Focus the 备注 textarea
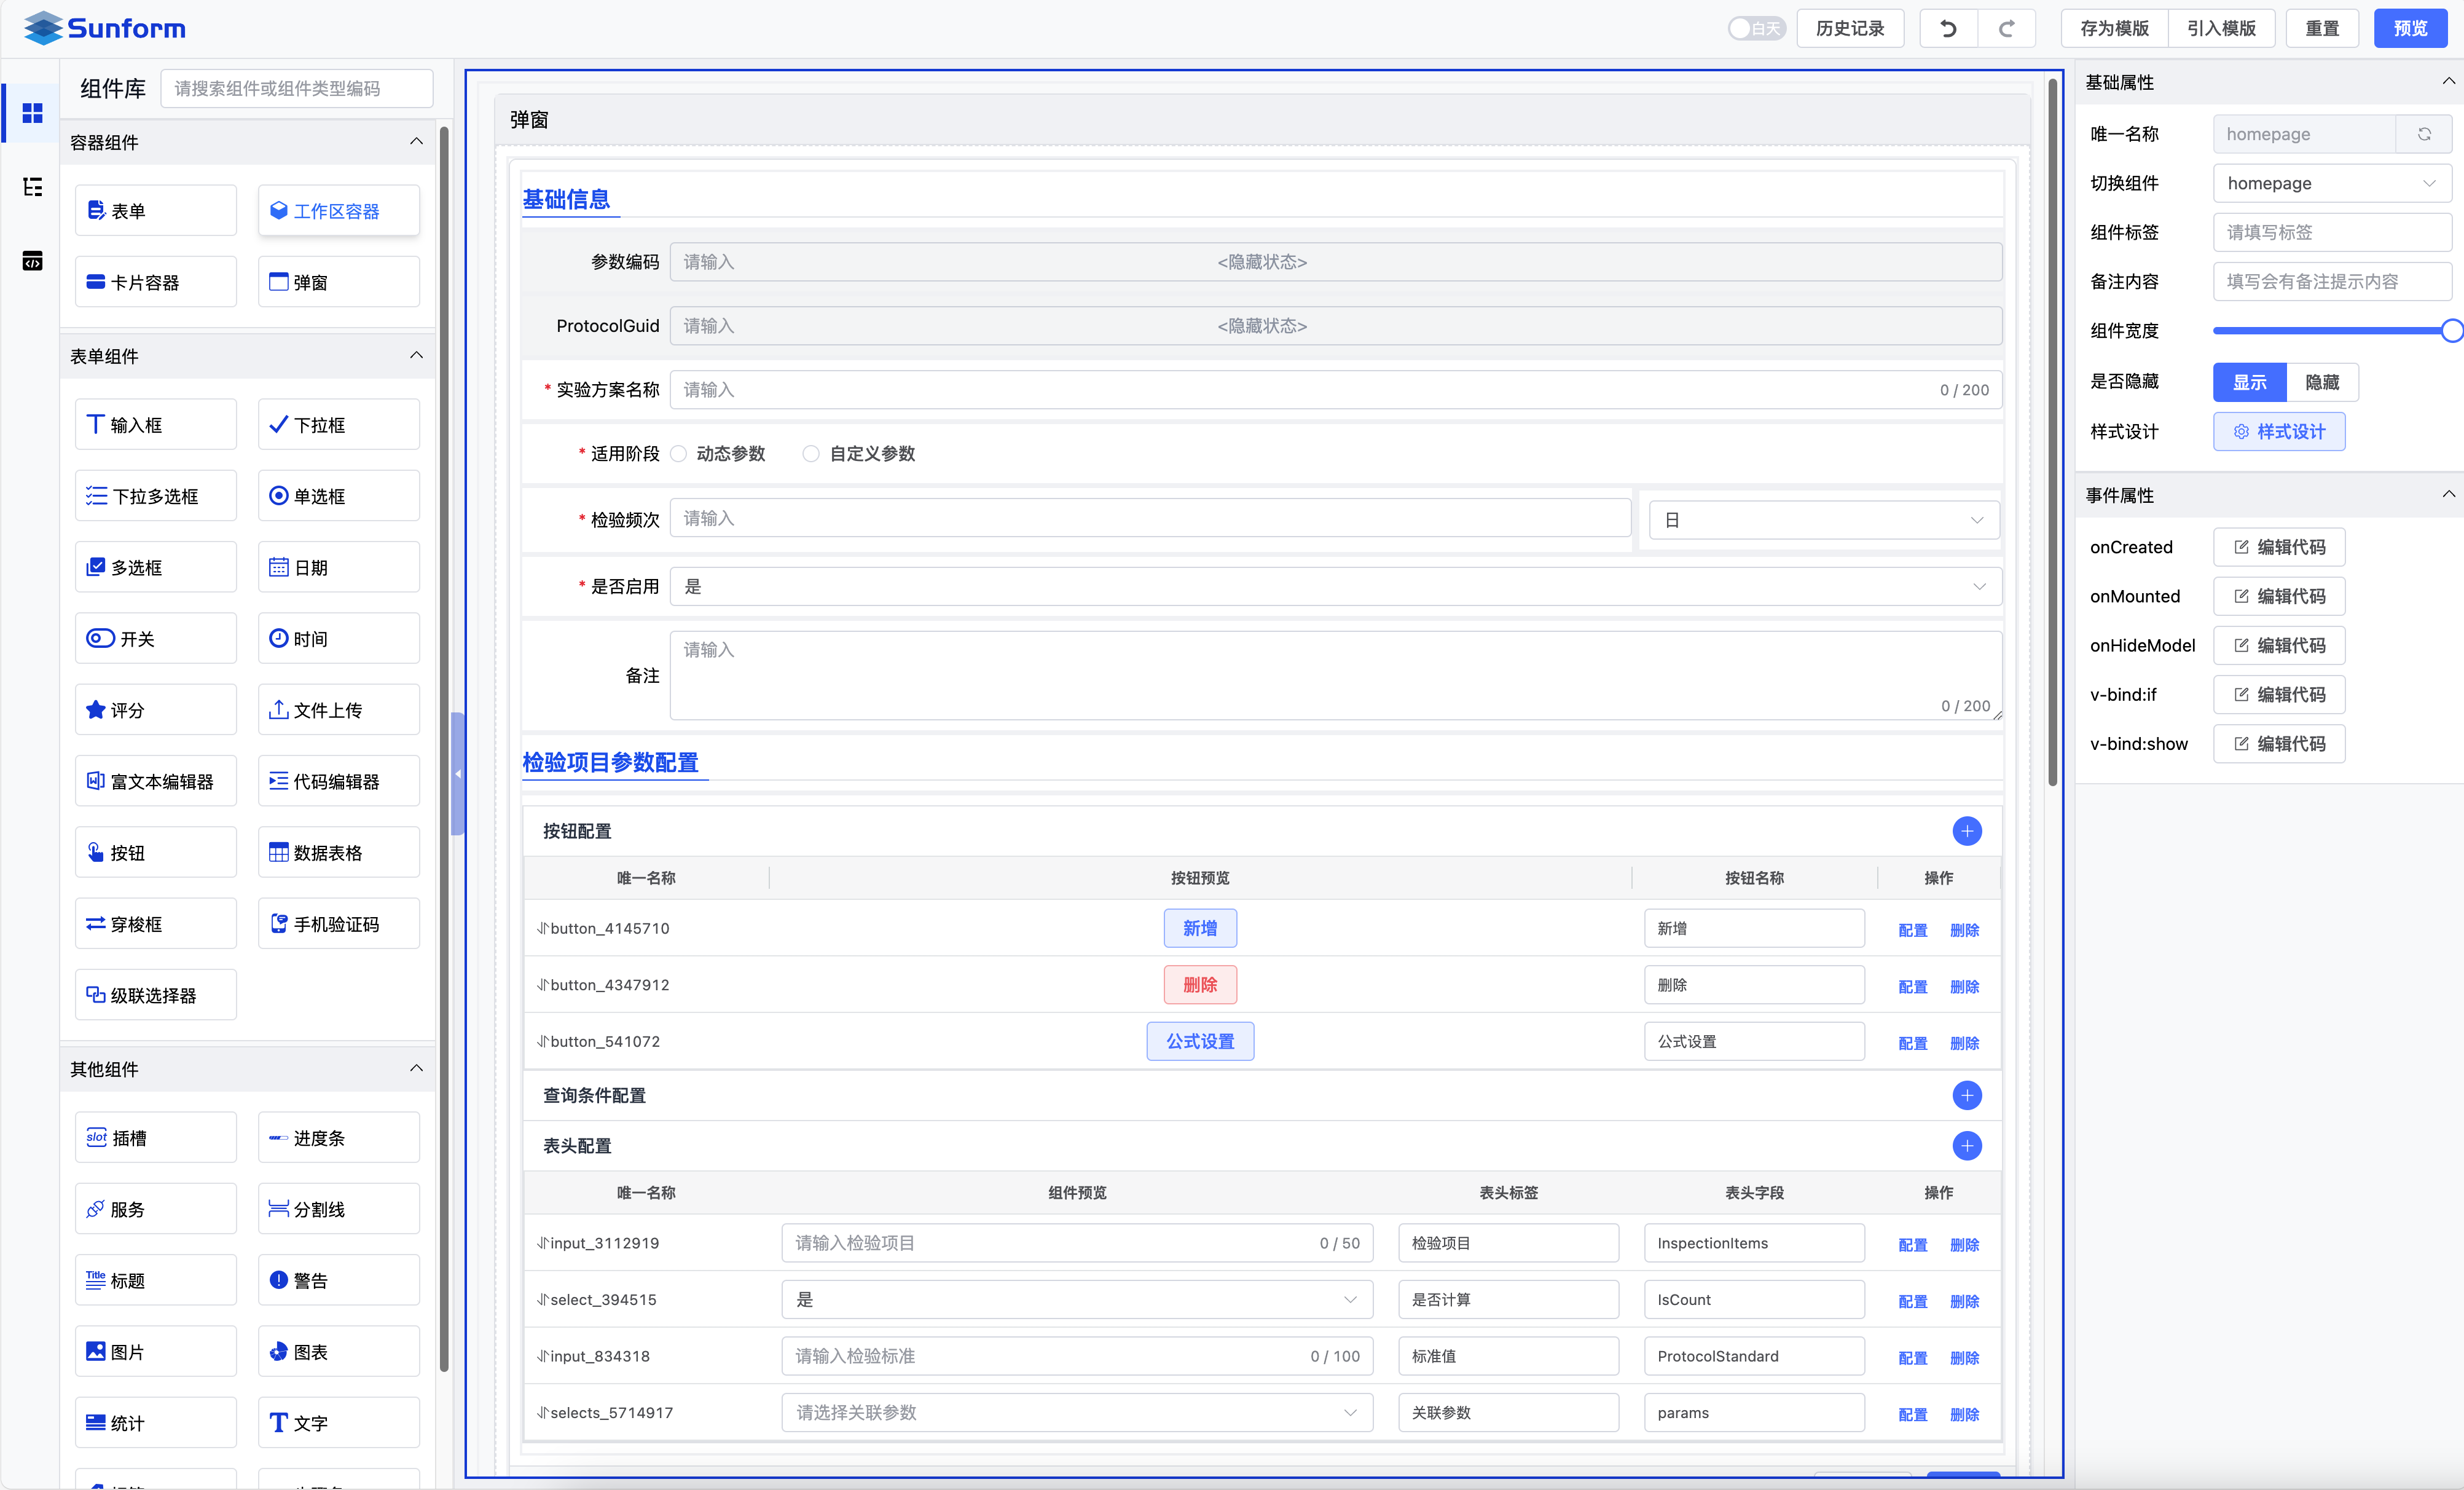The width and height of the screenshot is (2464, 1490). tap(1335, 674)
